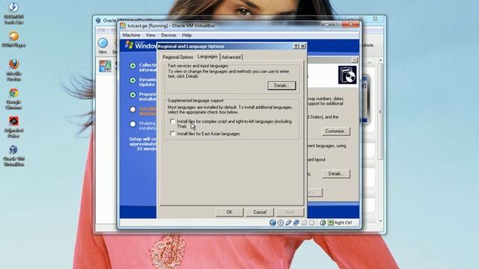Click the CD setup image icon
Screen dimensions: 479x269
[347, 75]
